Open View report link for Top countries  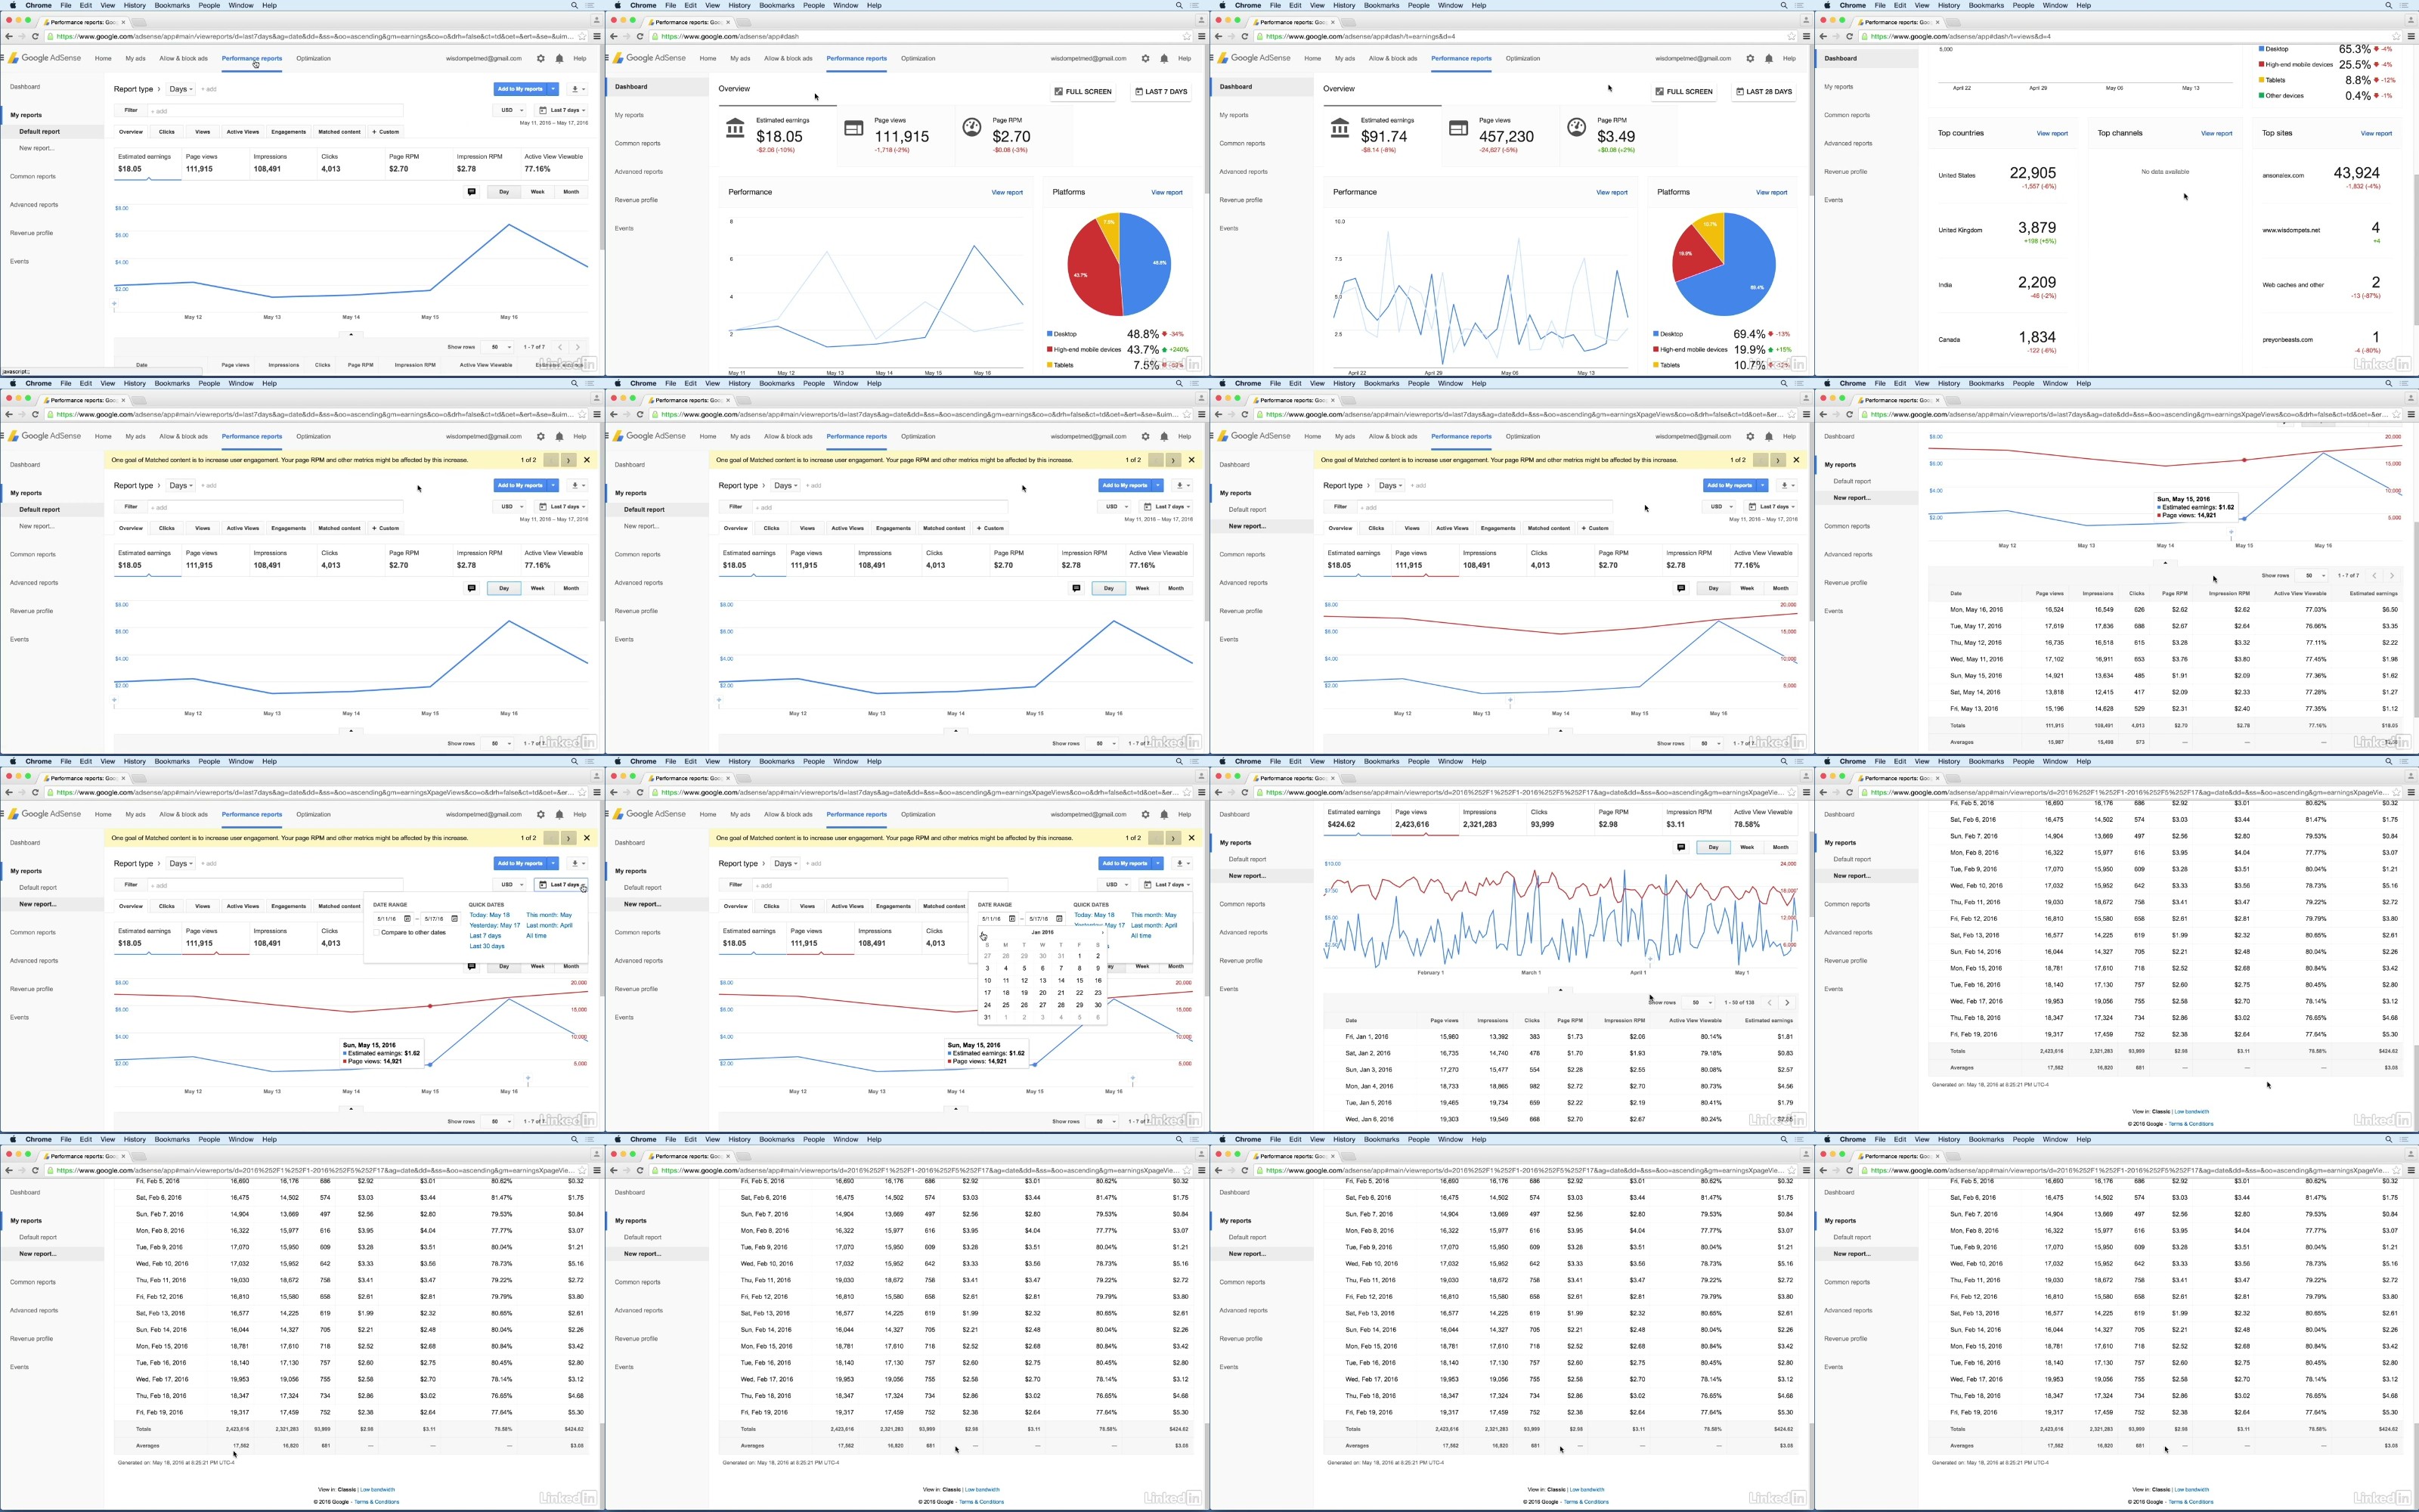point(2052,133)
